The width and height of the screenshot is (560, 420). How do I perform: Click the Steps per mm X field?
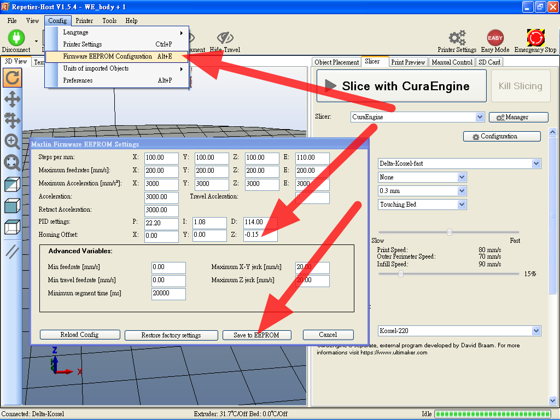(161, 157)
